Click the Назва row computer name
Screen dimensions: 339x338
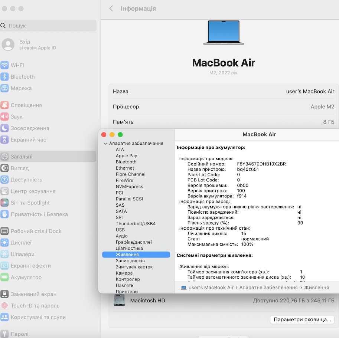pos(310,91)
